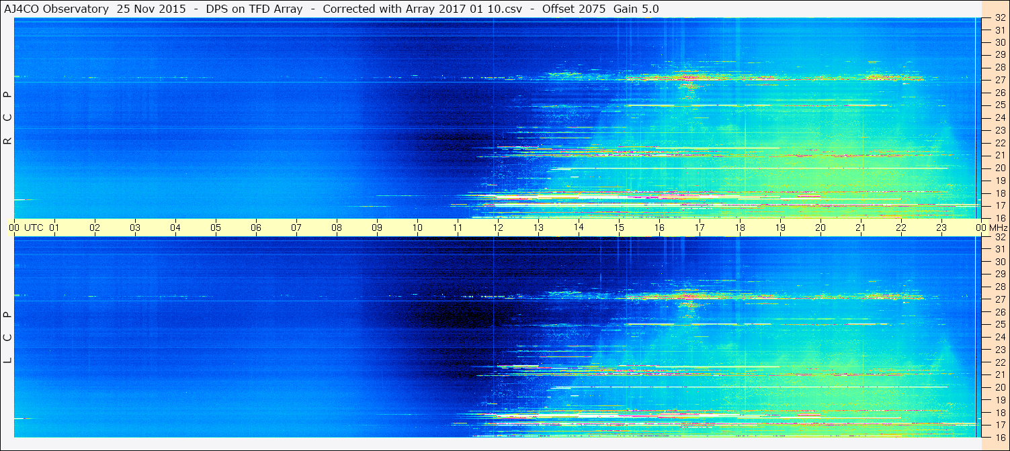The image size is (1010, 451).
Task: Click '27' on the LCP frequency scale
Action: coord(999,299)
